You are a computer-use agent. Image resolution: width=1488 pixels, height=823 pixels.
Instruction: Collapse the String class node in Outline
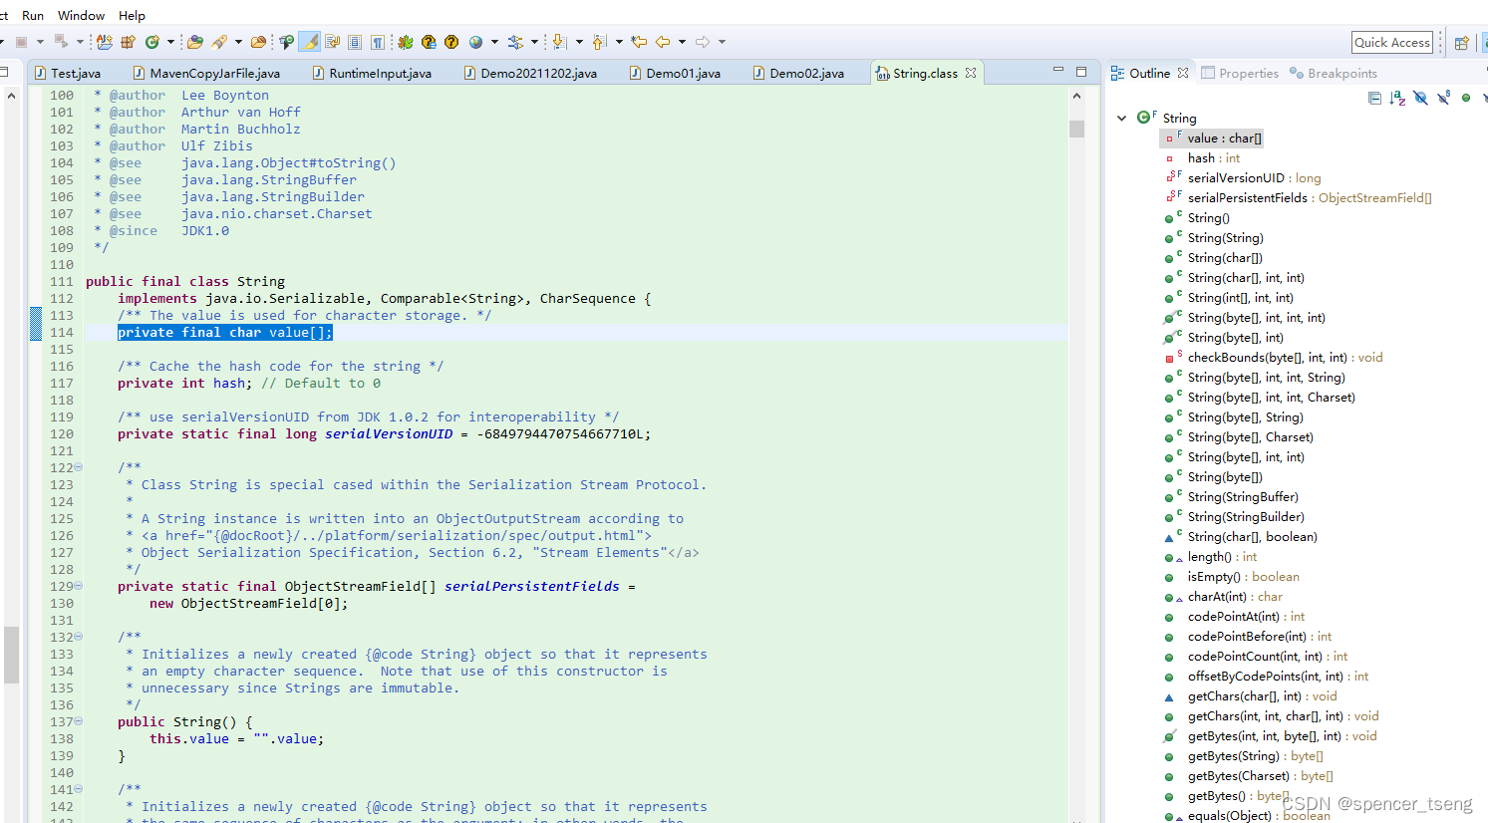pos(1122,118)
